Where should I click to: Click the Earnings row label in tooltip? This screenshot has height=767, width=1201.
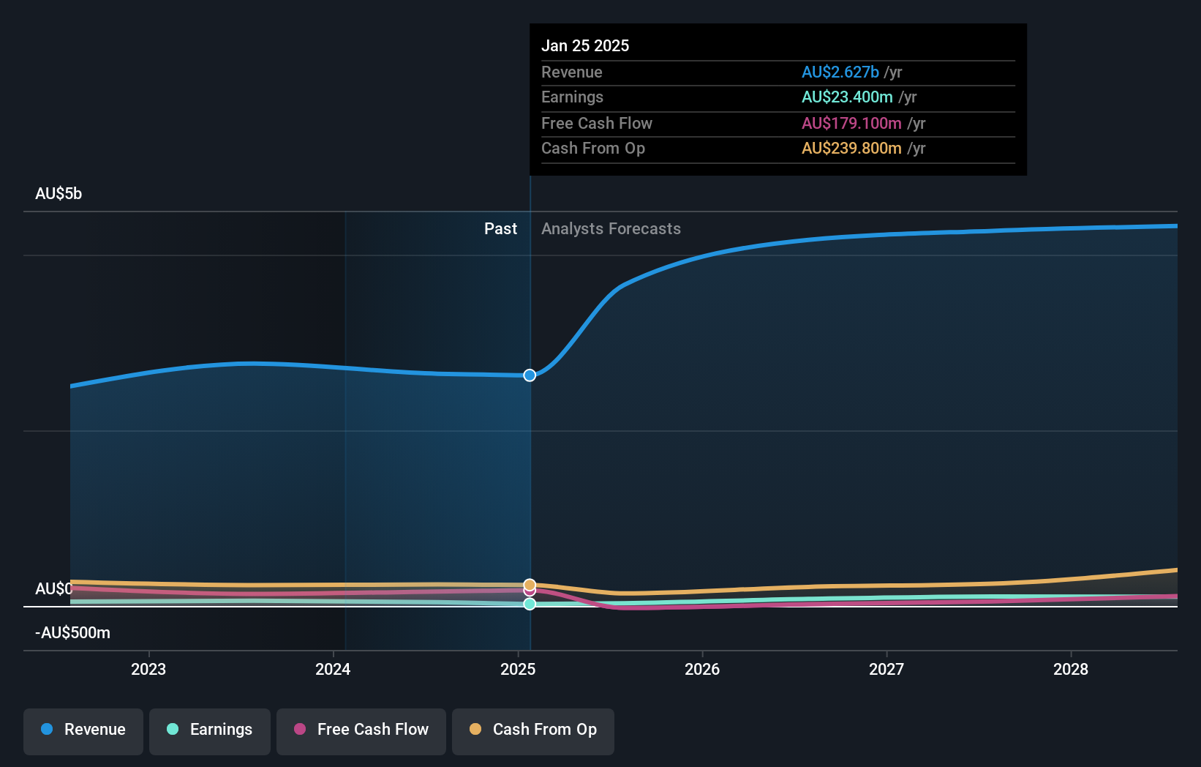(x=573, y=97)
